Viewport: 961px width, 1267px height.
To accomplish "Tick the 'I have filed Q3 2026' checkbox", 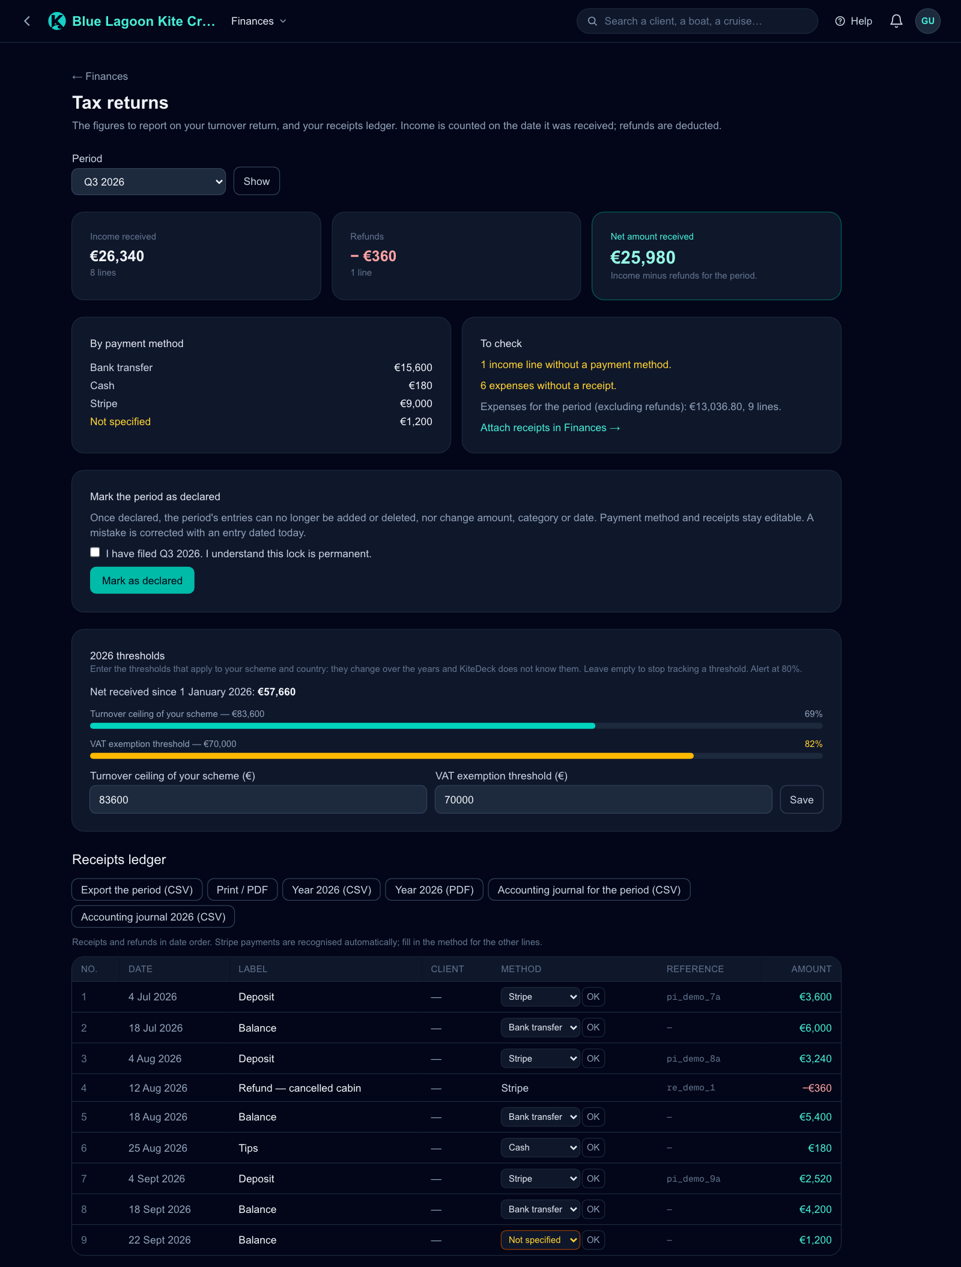I will click(95, 552).
